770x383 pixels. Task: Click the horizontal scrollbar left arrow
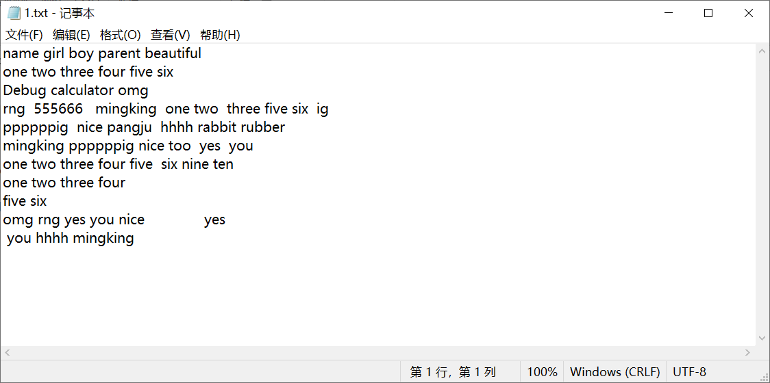(7, 352)
